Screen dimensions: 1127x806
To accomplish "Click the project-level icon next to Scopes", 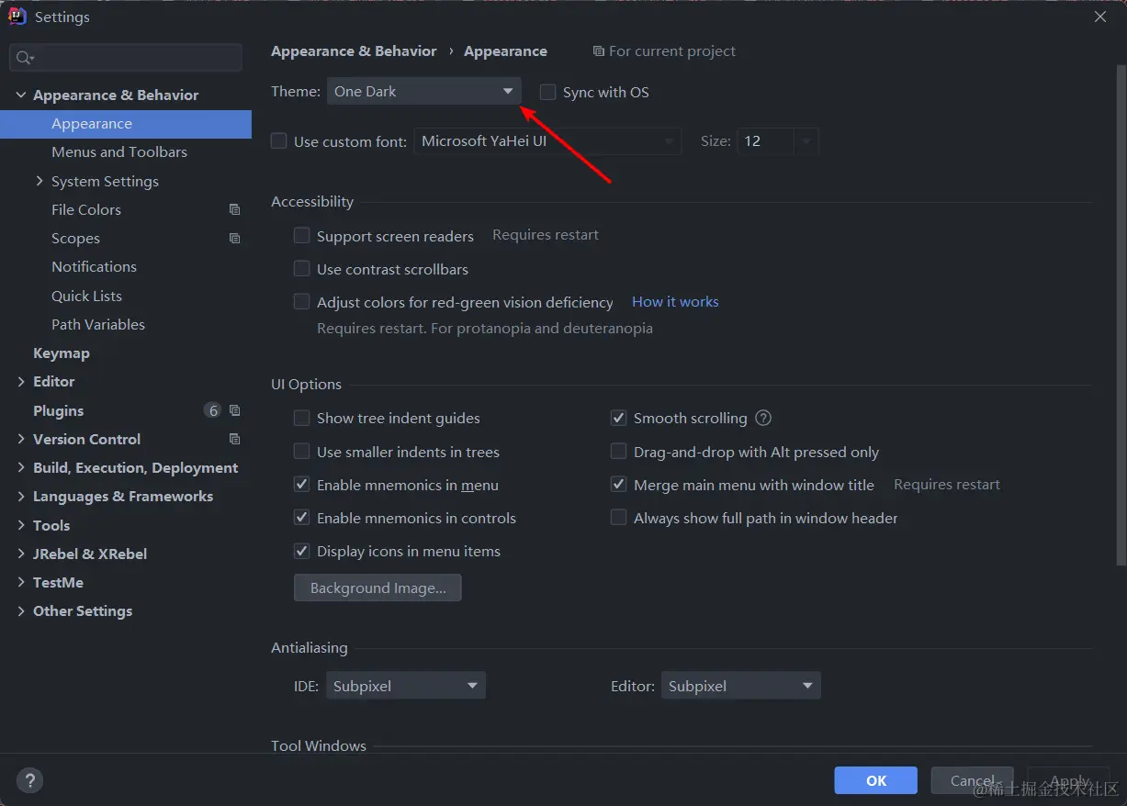I will pos(234,238).
